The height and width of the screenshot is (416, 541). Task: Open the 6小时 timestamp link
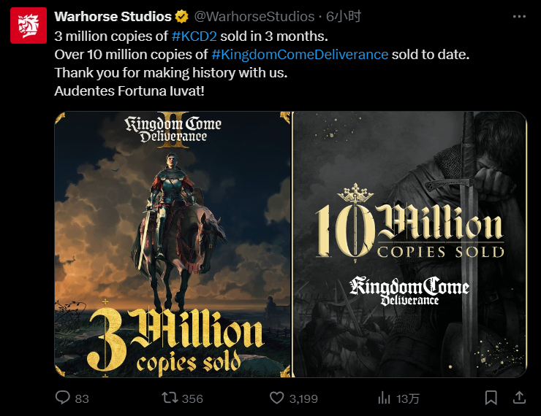click(x=344, y=17)
